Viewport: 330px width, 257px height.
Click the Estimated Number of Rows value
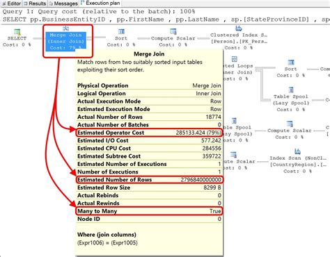click(201, 180)
